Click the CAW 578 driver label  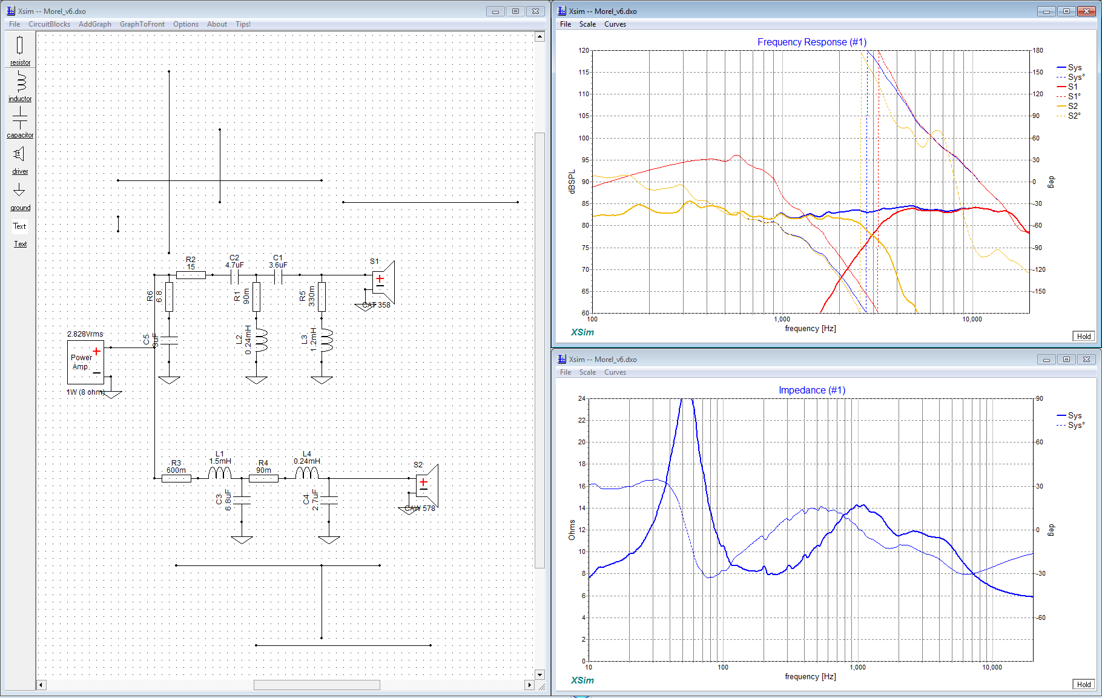(420, 509)
